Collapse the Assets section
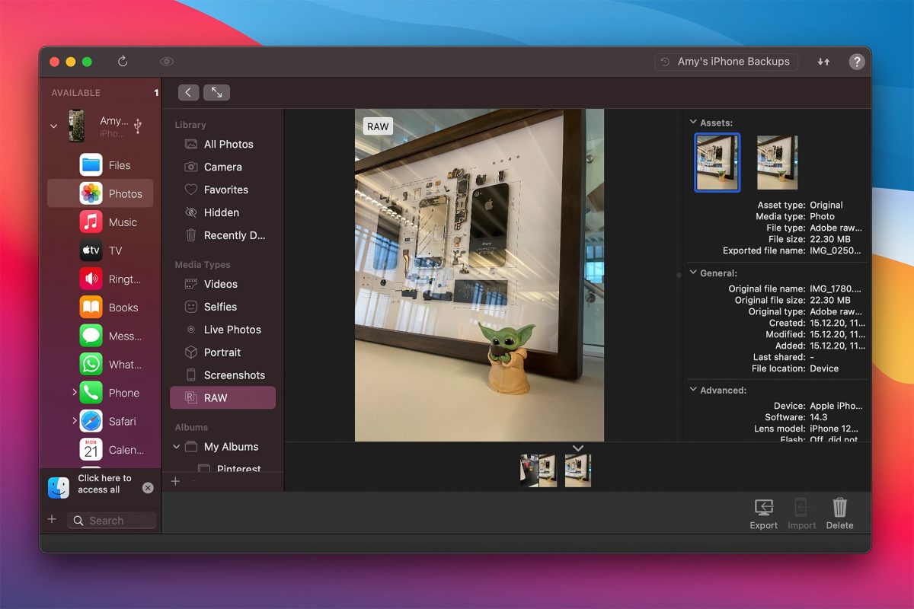This screenshot has width=914, height=609. coord(693,122)
